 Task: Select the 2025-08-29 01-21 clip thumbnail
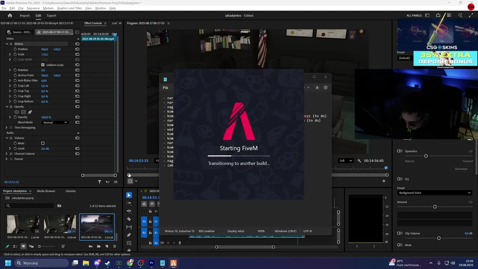pos(60,224)
